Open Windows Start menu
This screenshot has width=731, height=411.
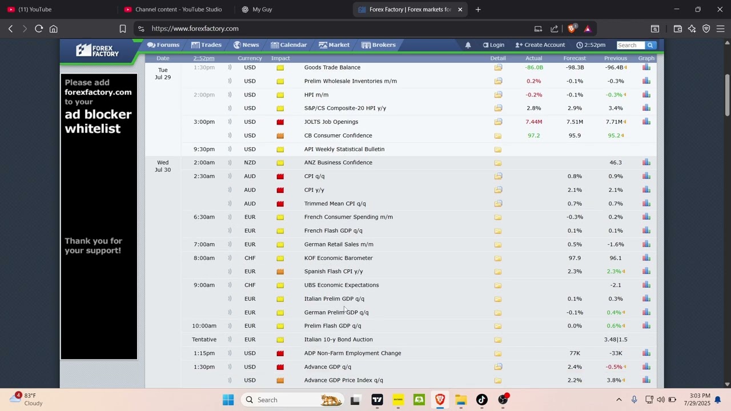(228, 400)
